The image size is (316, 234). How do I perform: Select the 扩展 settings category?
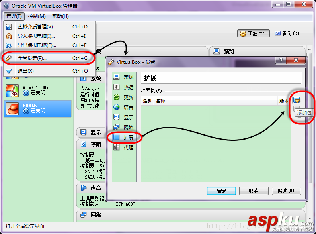[x=124, y=137]
